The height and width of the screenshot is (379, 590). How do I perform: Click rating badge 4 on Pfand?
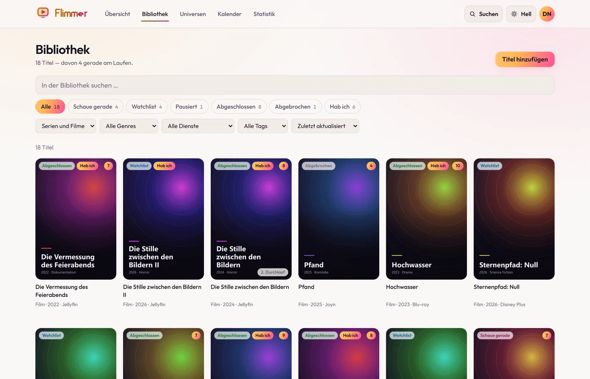point(371,166)
